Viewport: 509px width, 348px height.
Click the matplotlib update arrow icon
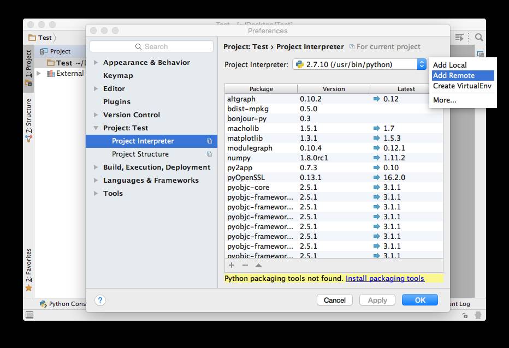[x=376, y=138]
